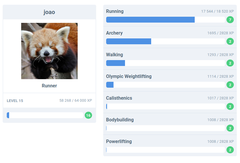
Task: Click the Bodybuilding level 2 badge
Action: 230,128
